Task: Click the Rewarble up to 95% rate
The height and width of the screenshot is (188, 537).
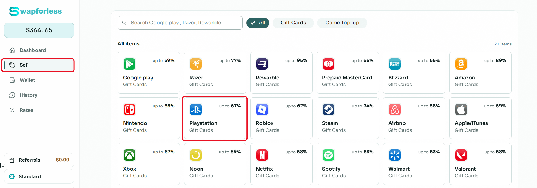Action: (x=296, y=61)
